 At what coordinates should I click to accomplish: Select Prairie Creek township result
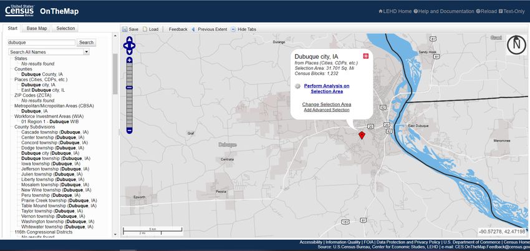(x=60, y=200)
